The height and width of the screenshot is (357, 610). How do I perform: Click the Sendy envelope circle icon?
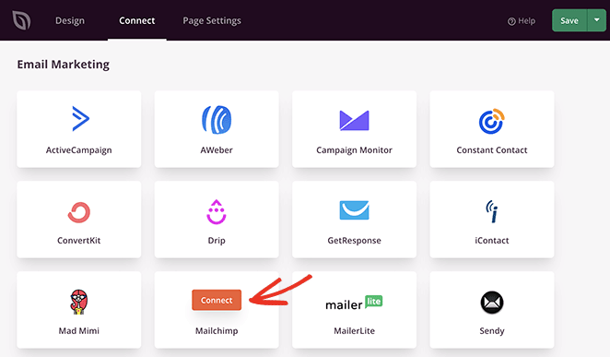click(492, 303)
